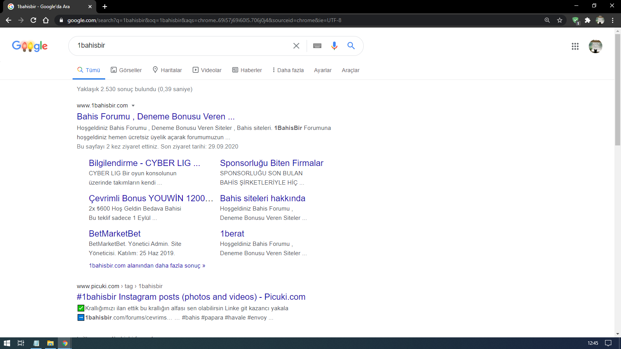The width and height of the screenshot is (621, 349).
Task: Open the browser home page
Action: click(x=46, y=20)
